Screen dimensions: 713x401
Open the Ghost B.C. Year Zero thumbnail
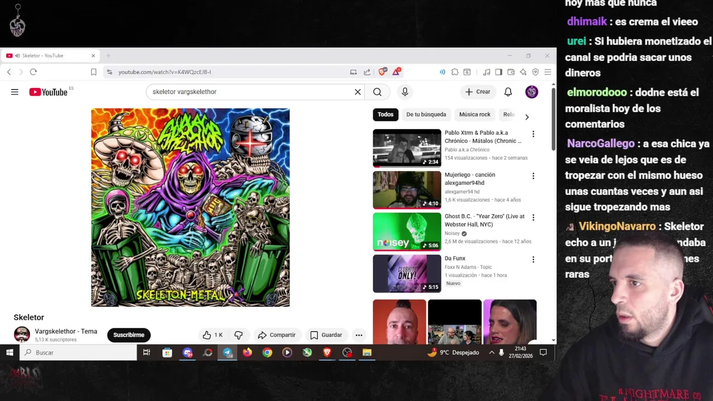pyautogui.click(x=407, y=232)
